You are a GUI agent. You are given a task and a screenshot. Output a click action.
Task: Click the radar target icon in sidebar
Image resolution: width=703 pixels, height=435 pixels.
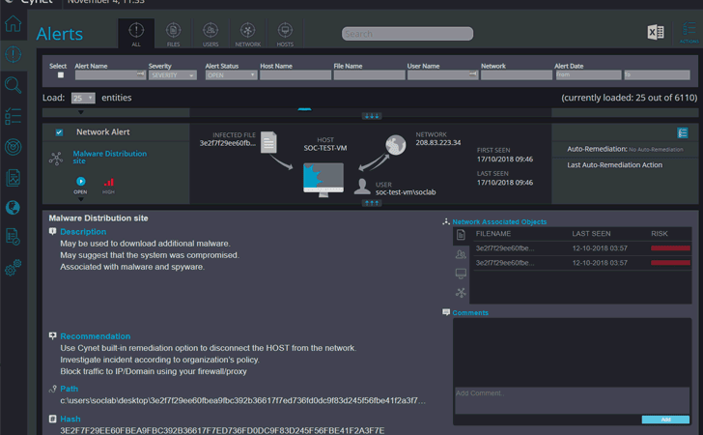coord(13,147)
